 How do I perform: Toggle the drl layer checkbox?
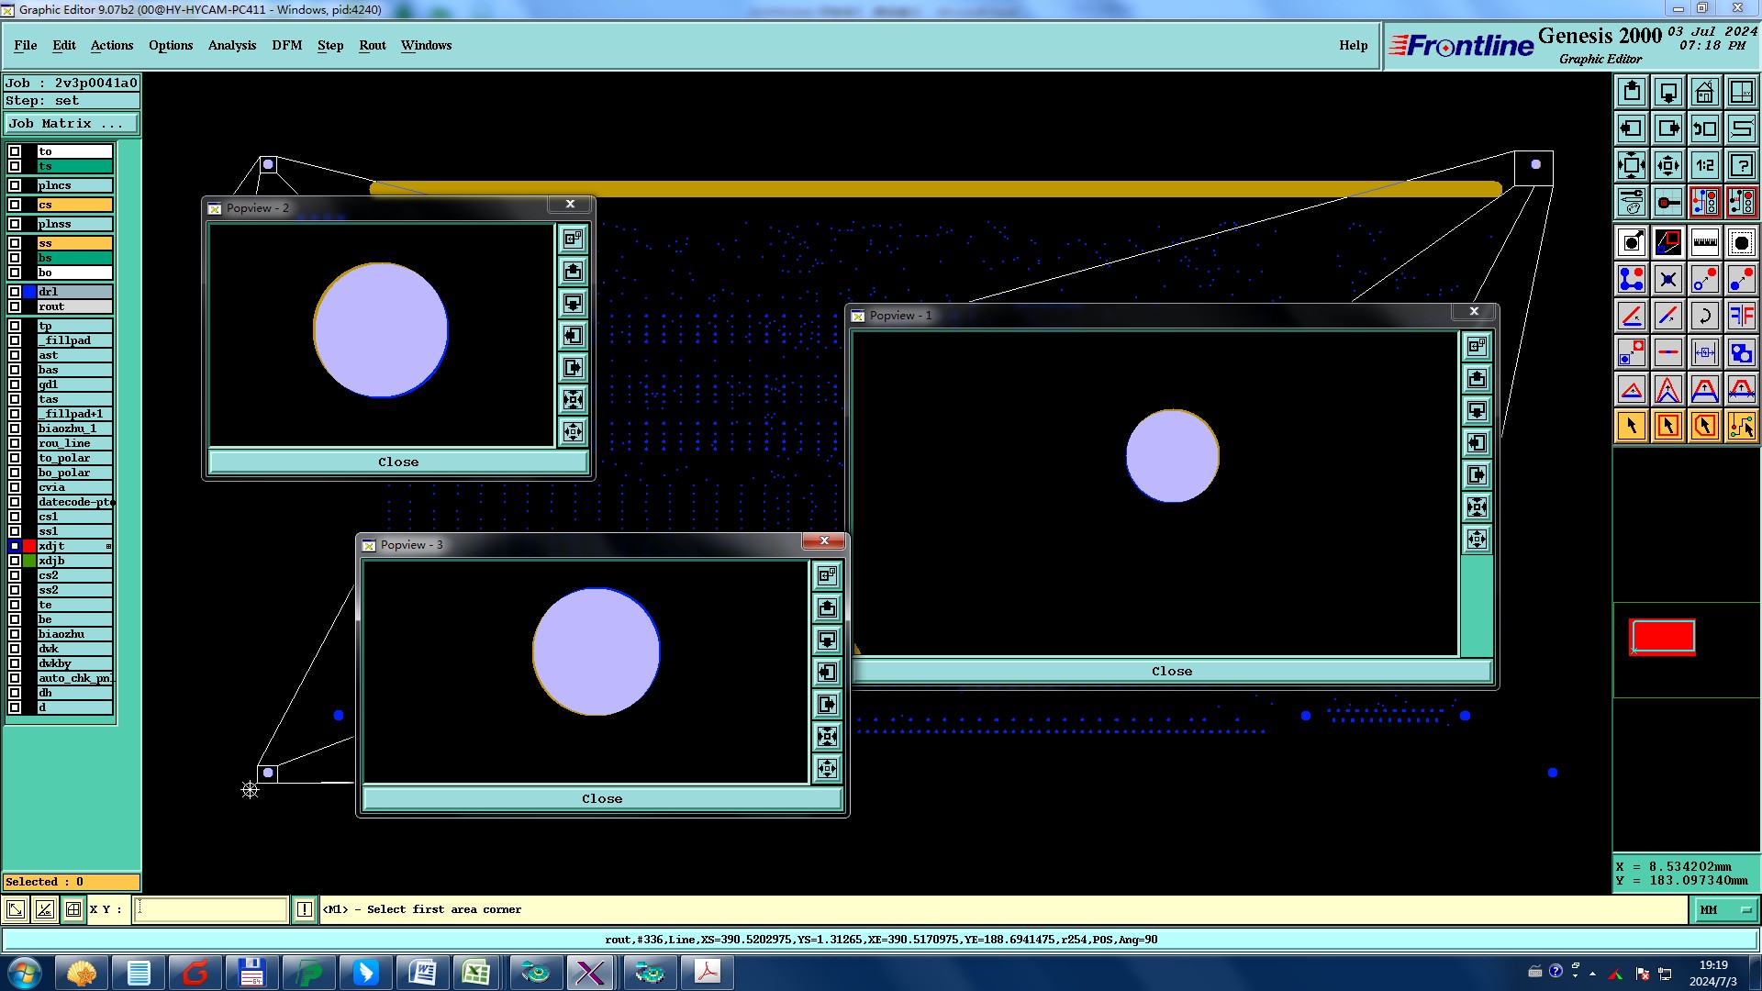tap(15, 292)
